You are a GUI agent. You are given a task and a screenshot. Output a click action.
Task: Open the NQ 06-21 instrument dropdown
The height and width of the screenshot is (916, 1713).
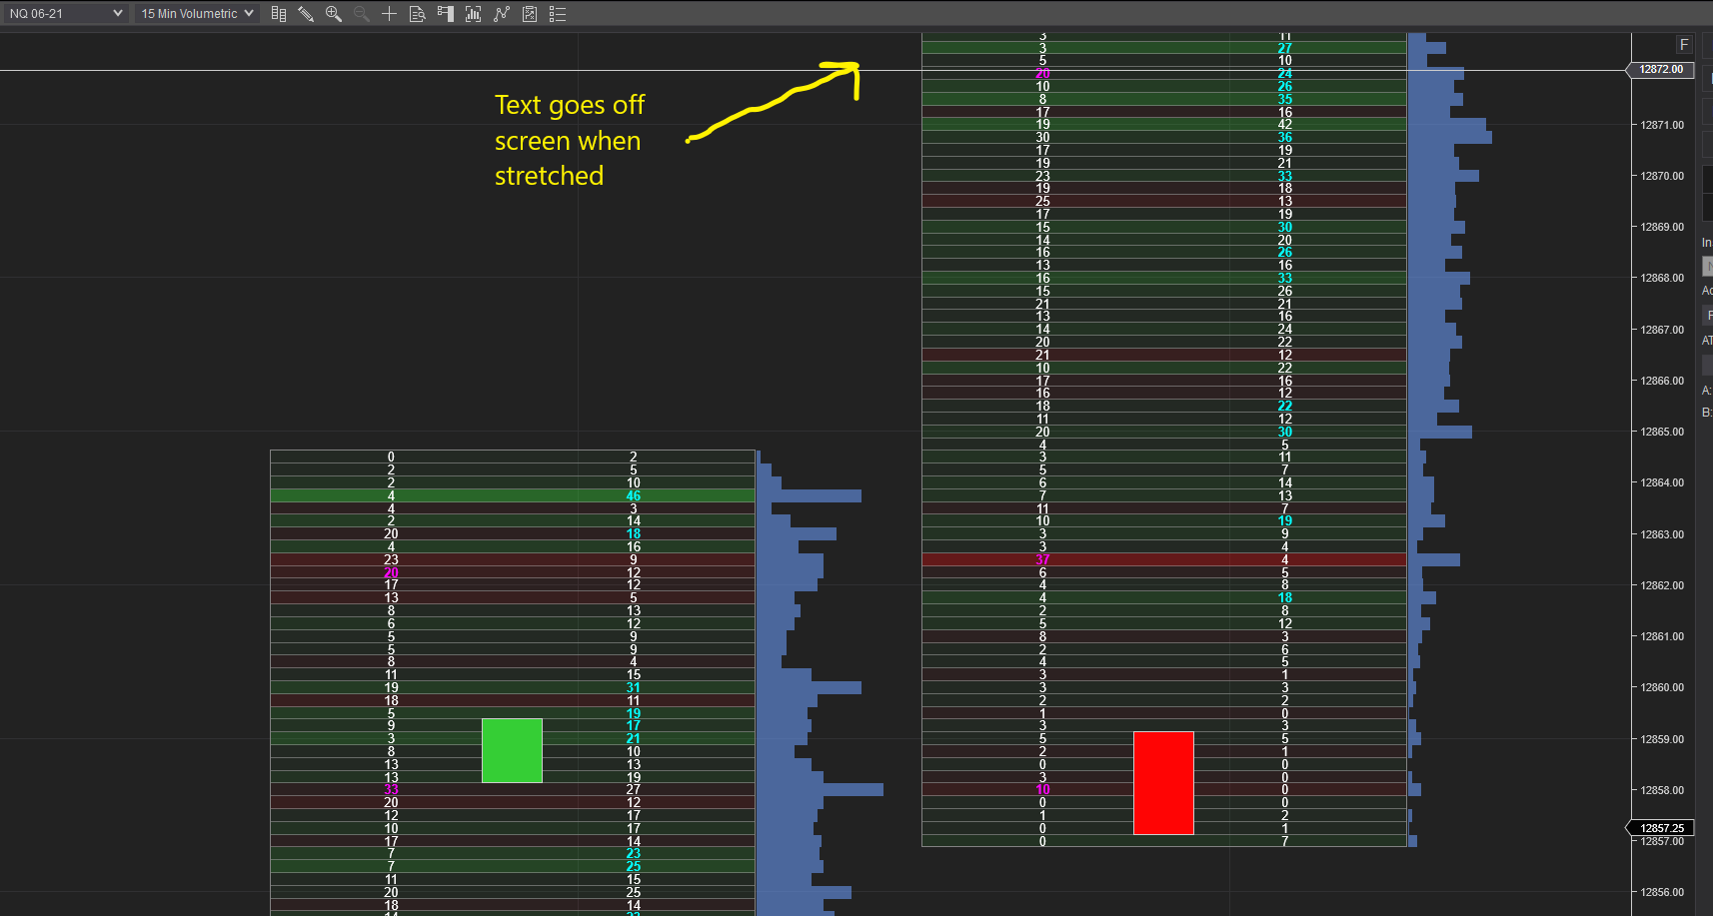coord(66,13)
